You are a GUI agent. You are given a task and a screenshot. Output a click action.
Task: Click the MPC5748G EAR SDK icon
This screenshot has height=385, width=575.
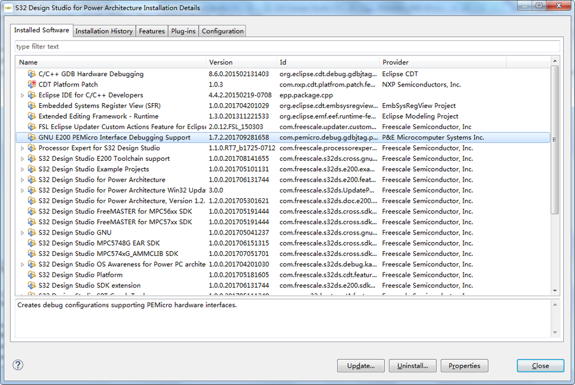coord(32,243)
